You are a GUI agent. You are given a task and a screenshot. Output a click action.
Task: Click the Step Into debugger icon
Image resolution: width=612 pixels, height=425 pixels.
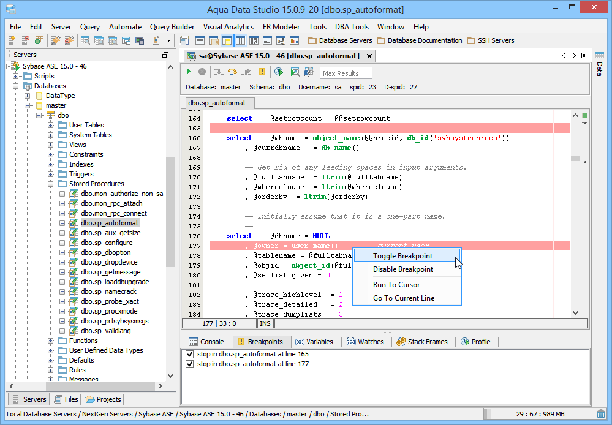point(219,72)
